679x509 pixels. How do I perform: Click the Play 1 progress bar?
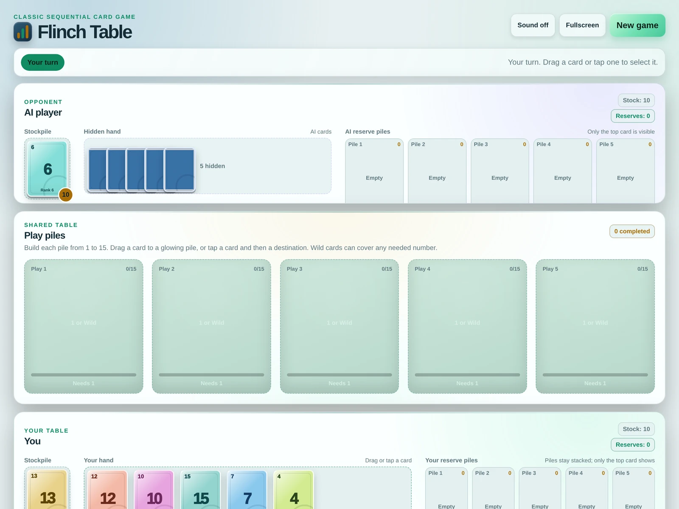point(84,375)
